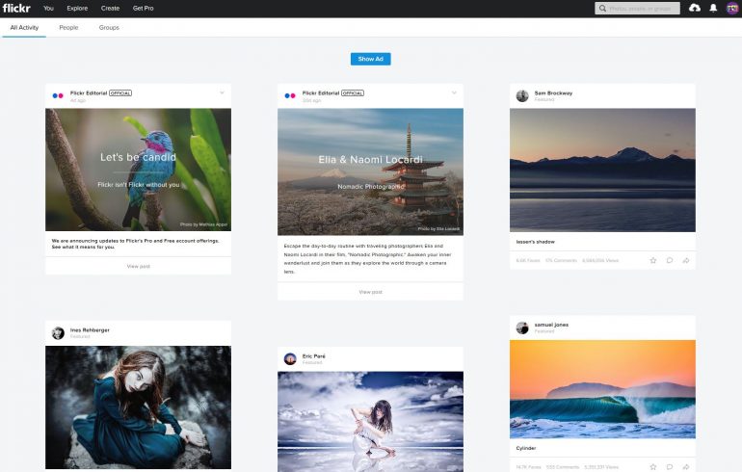742x472 pixels.
Task: Share the Cylinder photo
Action: point(686,466)
